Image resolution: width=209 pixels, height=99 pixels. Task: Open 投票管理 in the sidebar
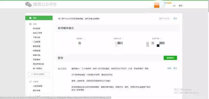37,51
